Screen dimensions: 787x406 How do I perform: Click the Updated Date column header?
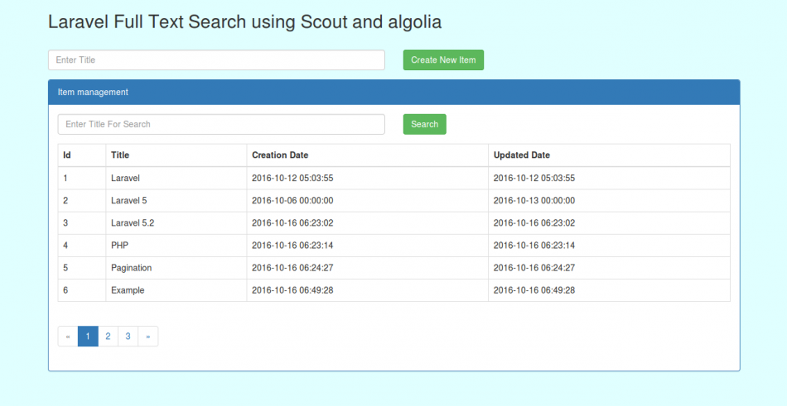coord(521,155)
